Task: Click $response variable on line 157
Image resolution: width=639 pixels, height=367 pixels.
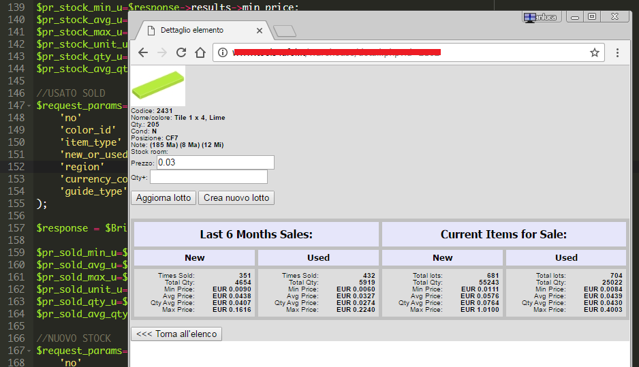Action: (62, 228)
